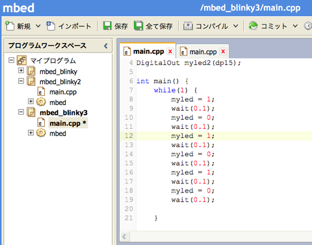The image size is (312, 245).
Task: Click the マイプログラム root folder icon
Action: point(21,60)
